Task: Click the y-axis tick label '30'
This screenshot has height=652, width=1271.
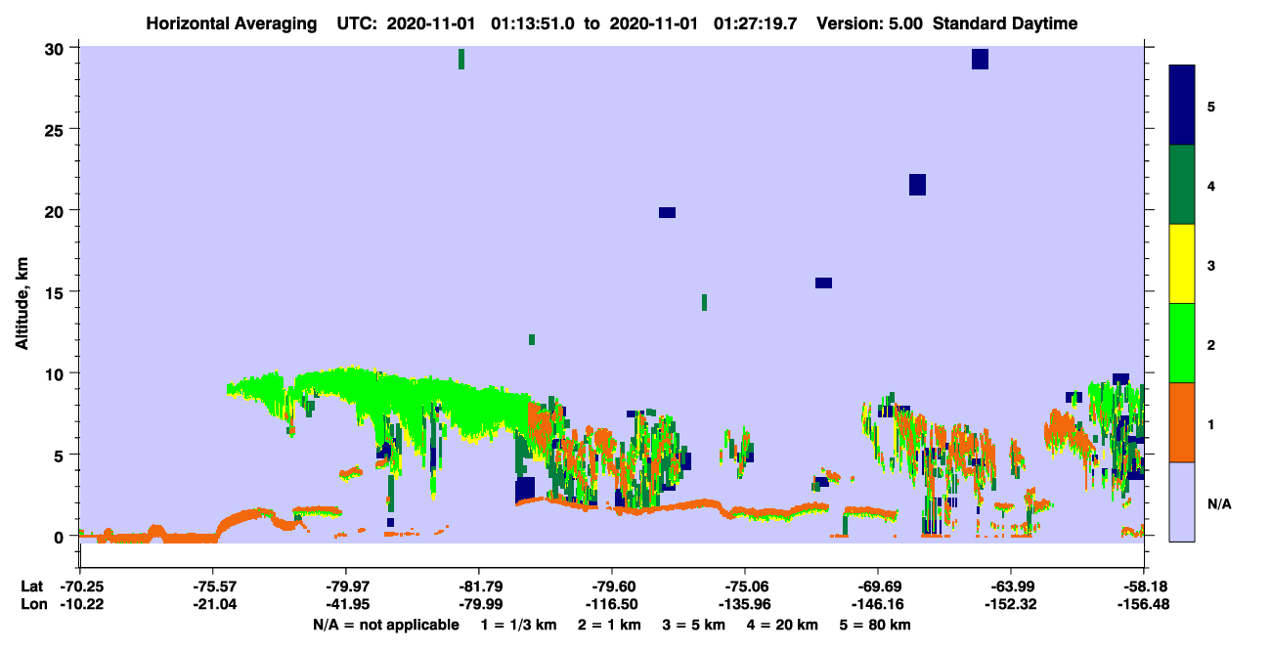Action: click(x=57, y=48)
